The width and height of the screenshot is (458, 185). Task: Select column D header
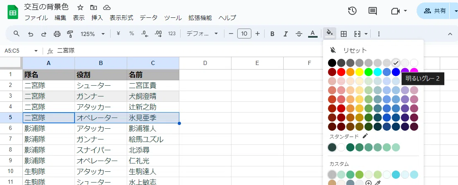(205, 63)
